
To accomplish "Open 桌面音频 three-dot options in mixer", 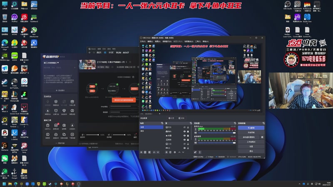I will click(x=196, y=140).
